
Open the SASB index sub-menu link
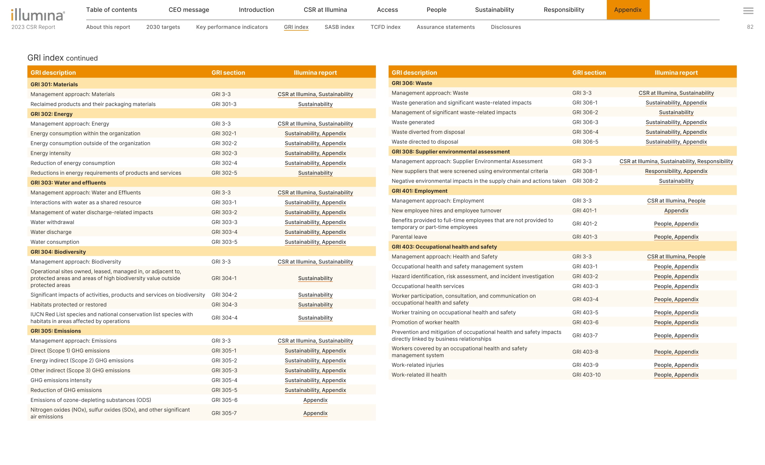pyautogui.click(x=339, y=27)
